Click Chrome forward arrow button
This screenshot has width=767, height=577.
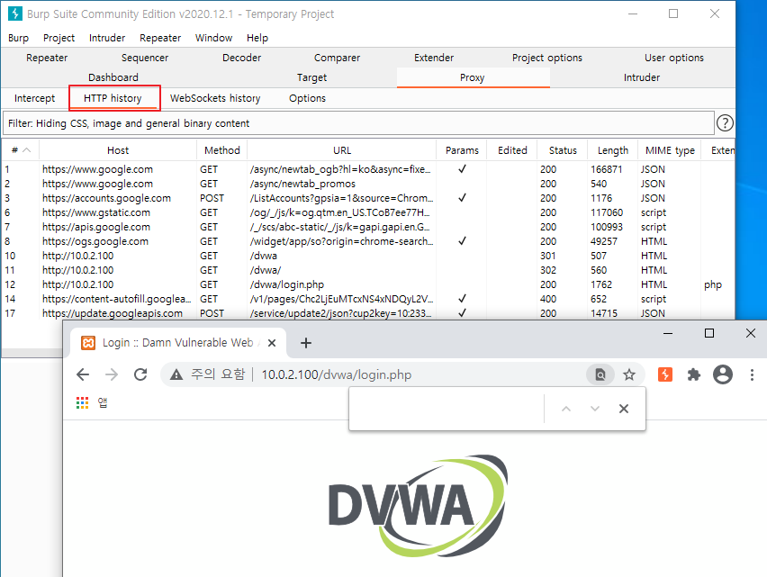[112, 374]
